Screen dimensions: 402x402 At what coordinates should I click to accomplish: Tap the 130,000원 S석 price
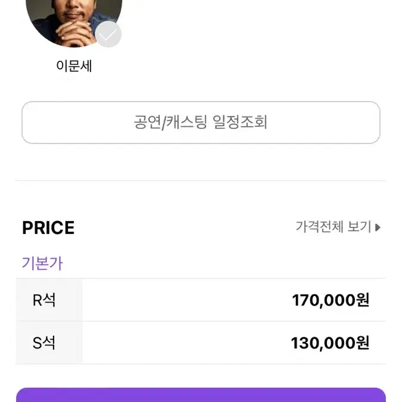pyautogui.click(x=330, y=343)
